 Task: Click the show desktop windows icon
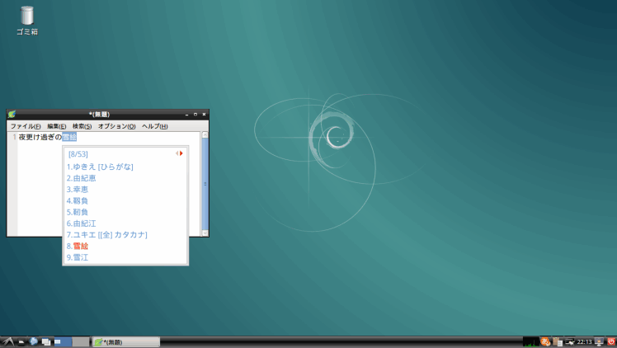pos(46,342)
